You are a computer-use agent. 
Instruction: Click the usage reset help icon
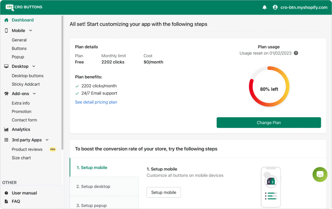296,53
